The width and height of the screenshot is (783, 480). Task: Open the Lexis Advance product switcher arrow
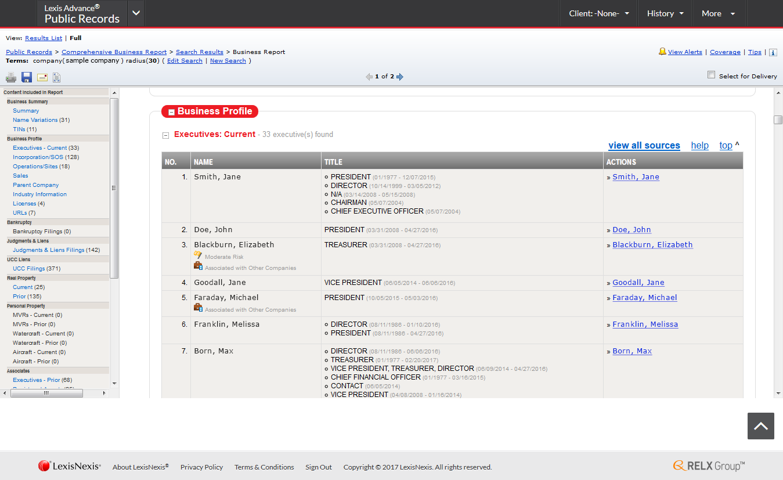pyautogui.click(x=136, y=13)
